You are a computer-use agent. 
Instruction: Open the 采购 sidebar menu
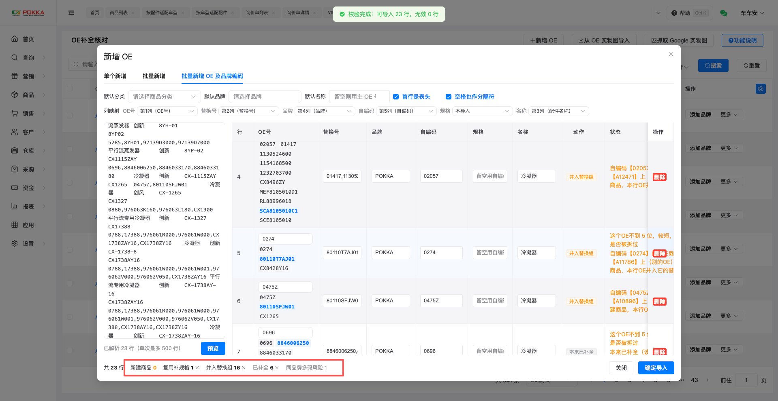click(x=28, y=169)
